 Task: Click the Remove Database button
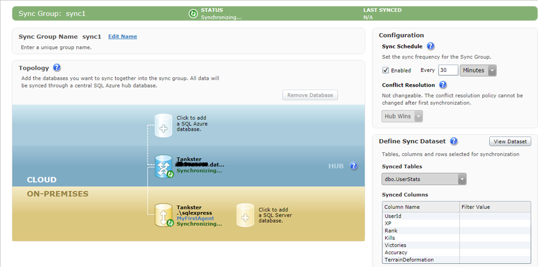(x=310, y=95)
